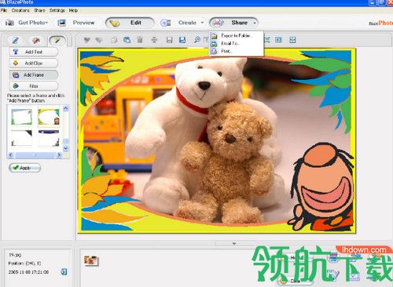Expand the Share button dropdown arrow
Viewport: 393px width, 287px height.
click(255, 23)
